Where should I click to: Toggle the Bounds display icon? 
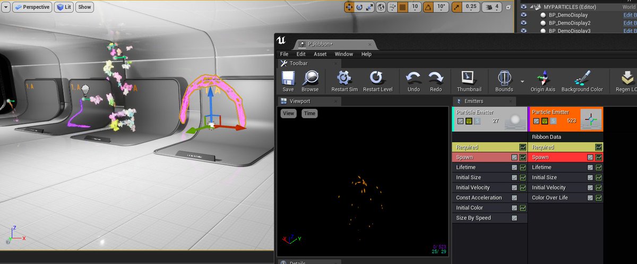click(504, 78)
